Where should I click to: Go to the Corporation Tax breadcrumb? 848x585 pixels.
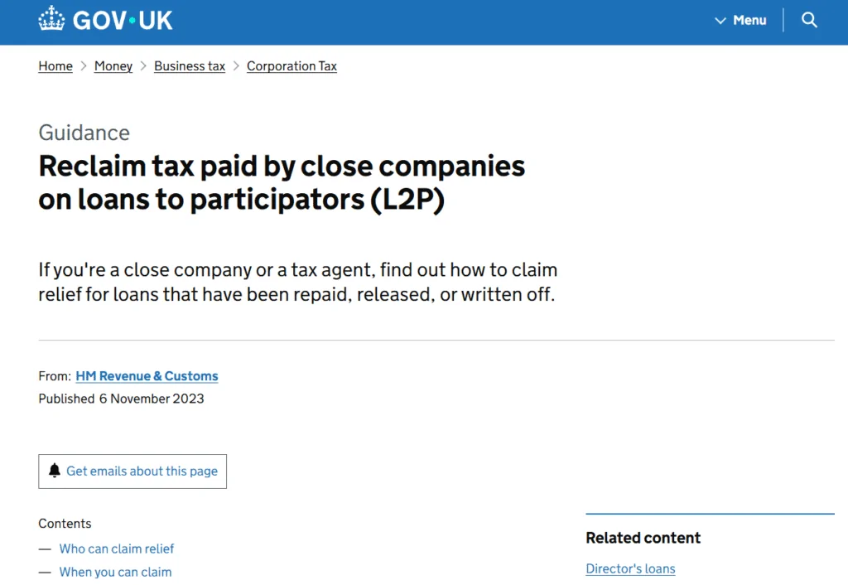[291, 66]
